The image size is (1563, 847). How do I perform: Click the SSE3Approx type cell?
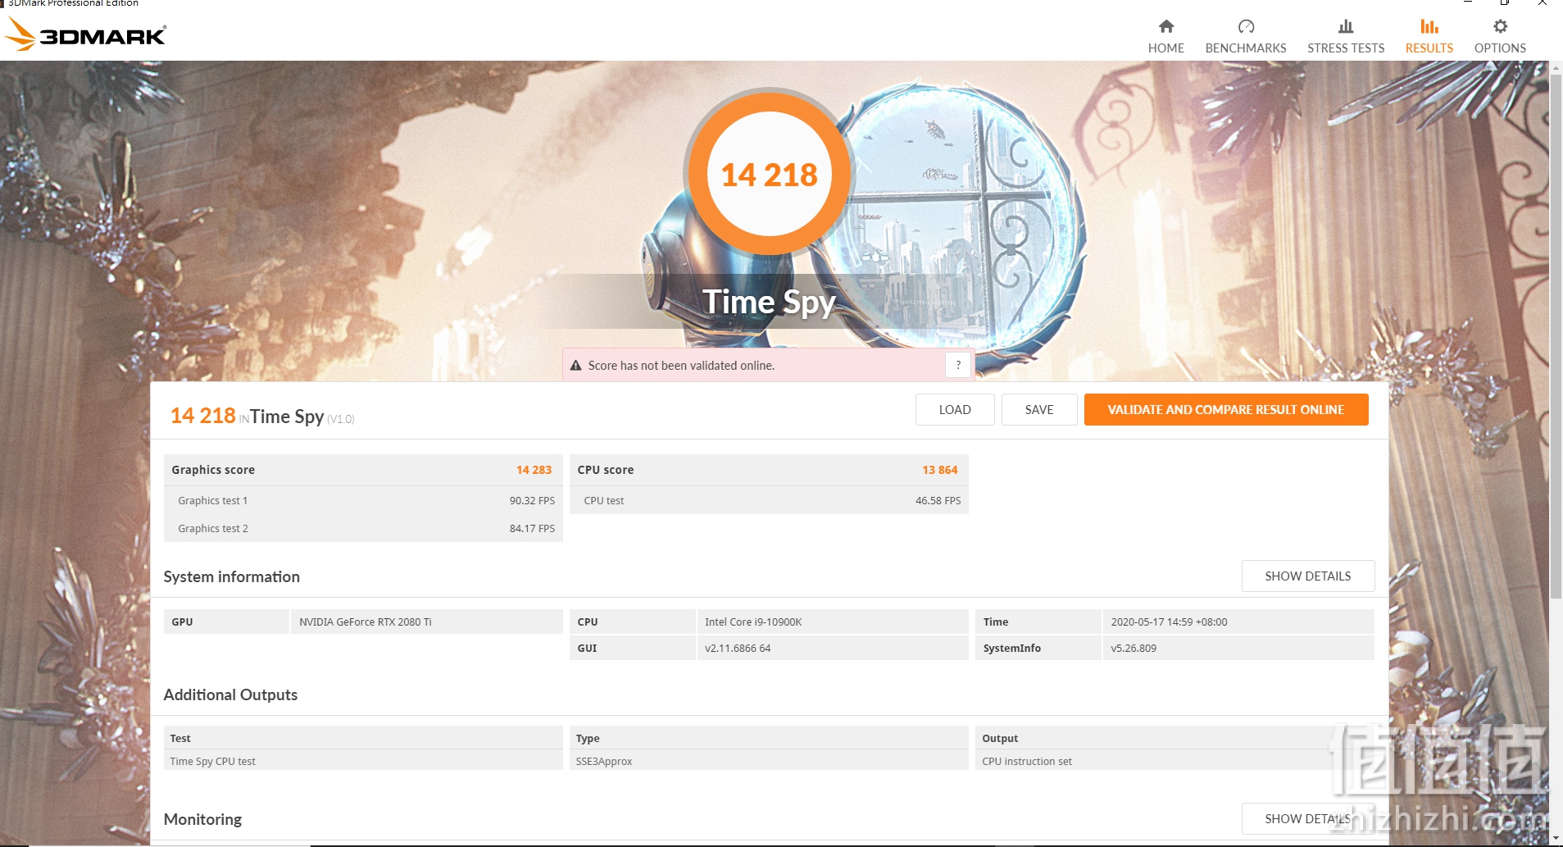[769, 761]
